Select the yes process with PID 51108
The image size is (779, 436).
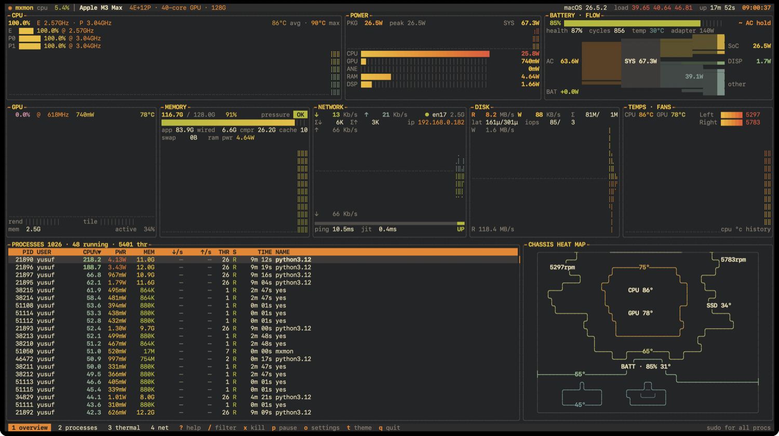(263, 306)
